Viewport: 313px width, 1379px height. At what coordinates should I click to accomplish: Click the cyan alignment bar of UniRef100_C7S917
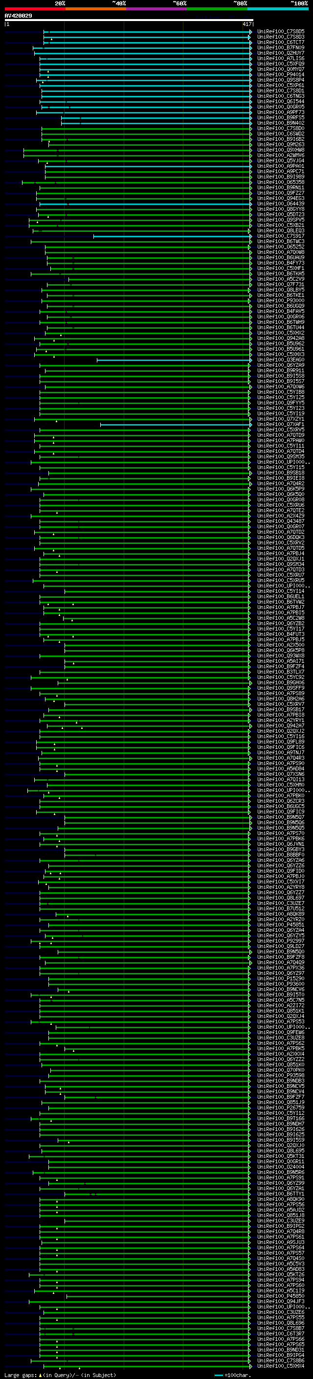(x=172, y=236)
